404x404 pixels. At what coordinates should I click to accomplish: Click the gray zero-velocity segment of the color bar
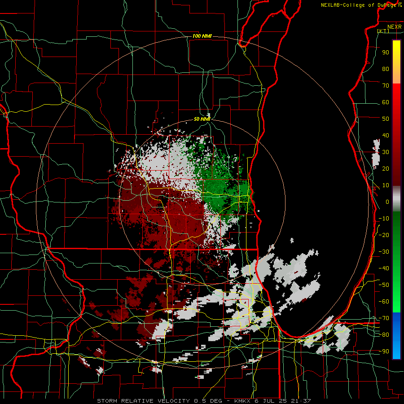[396, 199]
